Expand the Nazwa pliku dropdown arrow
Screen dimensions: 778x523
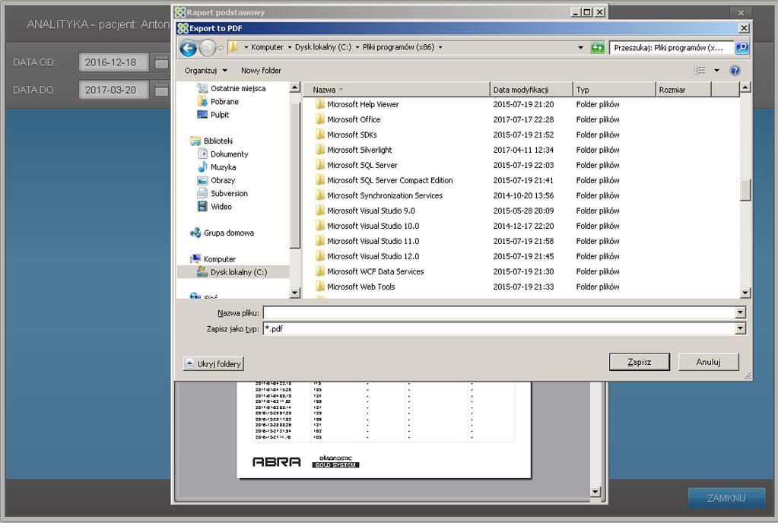pyautogui.click(x=740, y=312)
